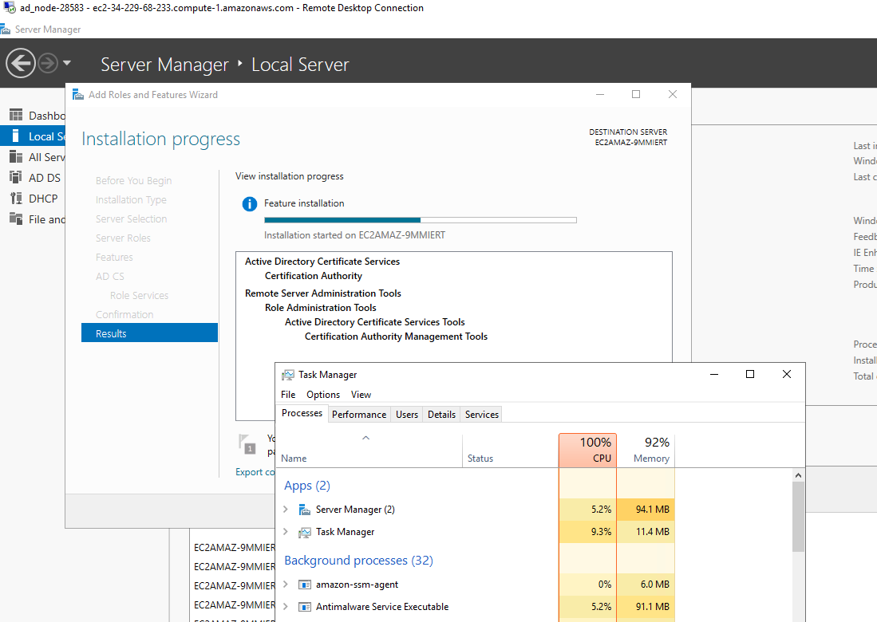Click the amazon-ssm-agent process icon
Screen dimensions: 877x622
pyautogui.click(x=305, y=585)
